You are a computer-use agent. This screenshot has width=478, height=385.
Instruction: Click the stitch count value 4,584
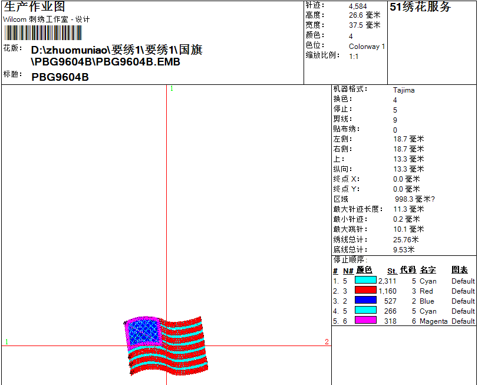point(358,6)
